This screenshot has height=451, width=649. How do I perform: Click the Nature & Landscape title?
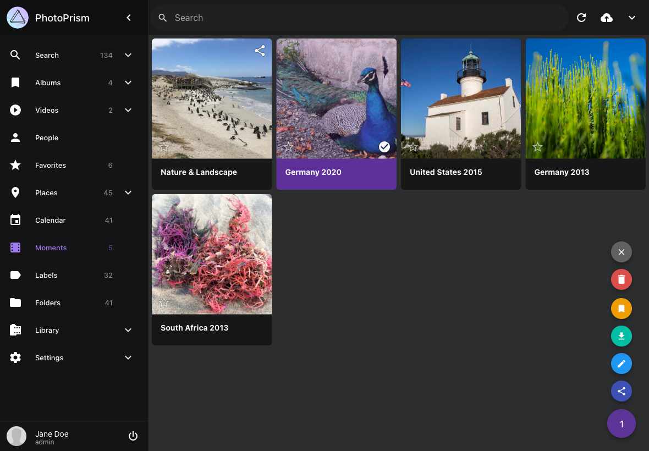coord(199,172)
